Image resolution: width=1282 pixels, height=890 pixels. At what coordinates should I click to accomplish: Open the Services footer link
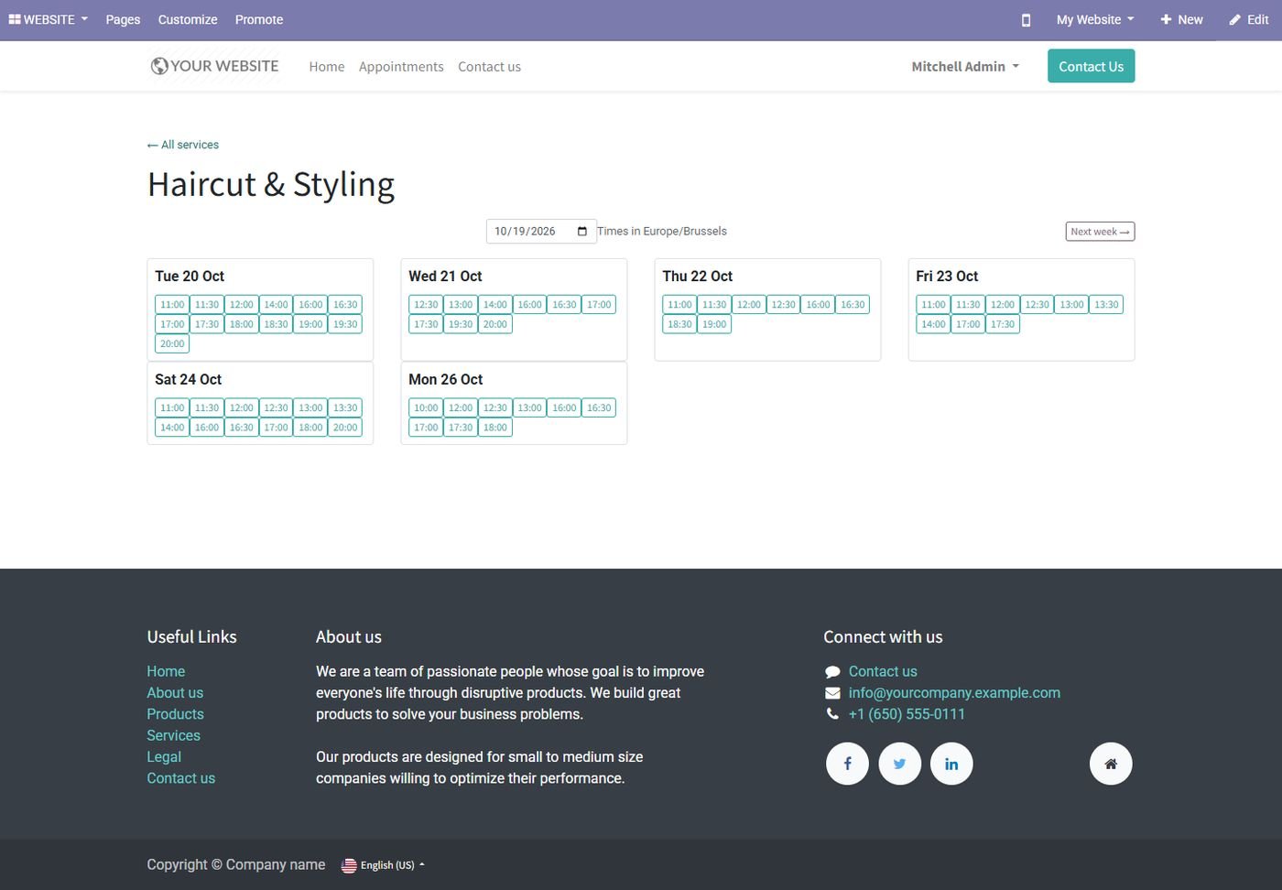pos(173,735)
